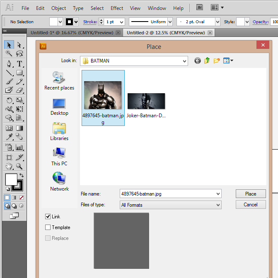Switch to Draw Behind mode
The width and height of the screenshot is (278, 278).
click(14, 206)
